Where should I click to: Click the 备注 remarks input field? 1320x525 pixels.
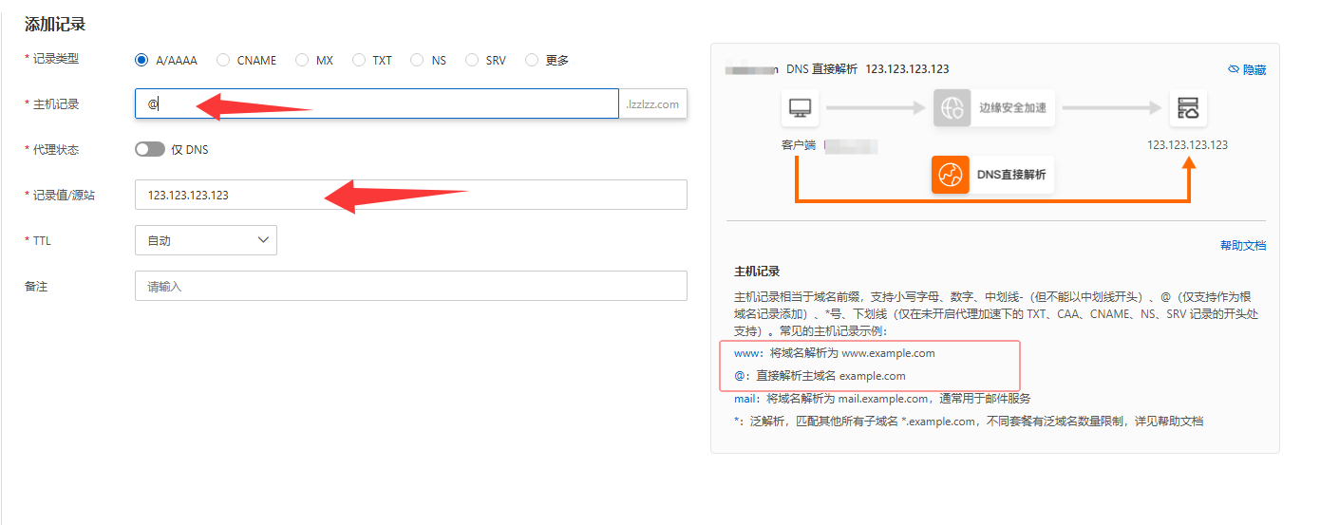410,286
